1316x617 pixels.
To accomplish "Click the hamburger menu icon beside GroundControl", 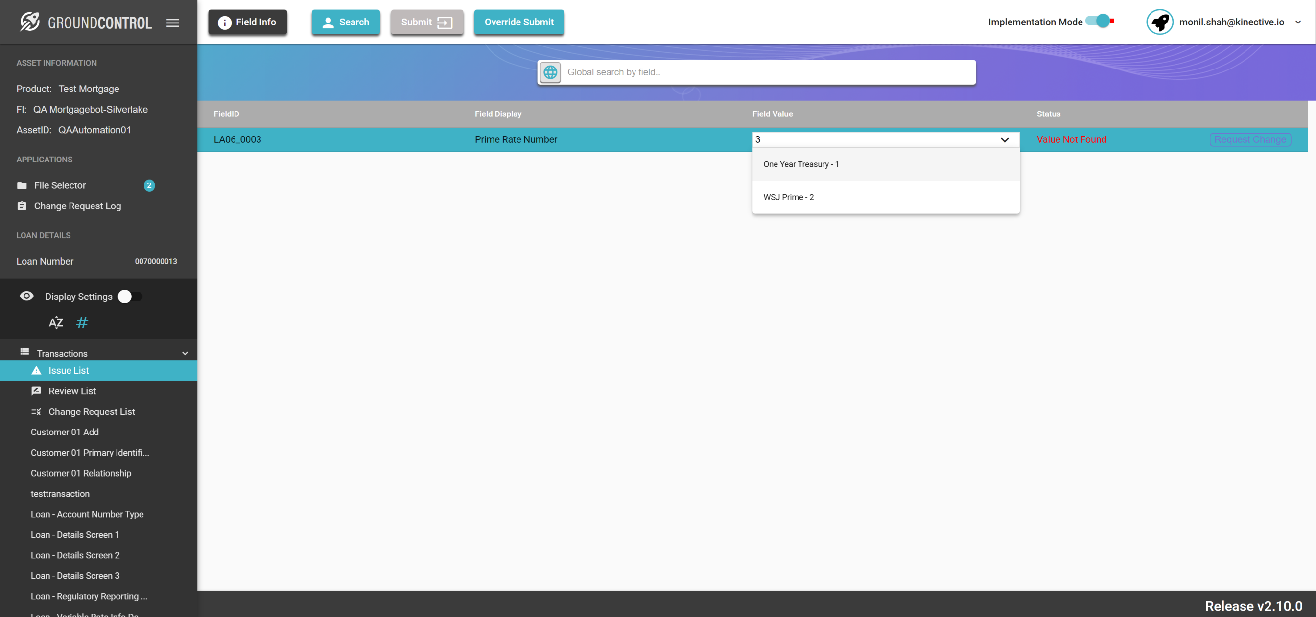I will (x=173, y=23).
